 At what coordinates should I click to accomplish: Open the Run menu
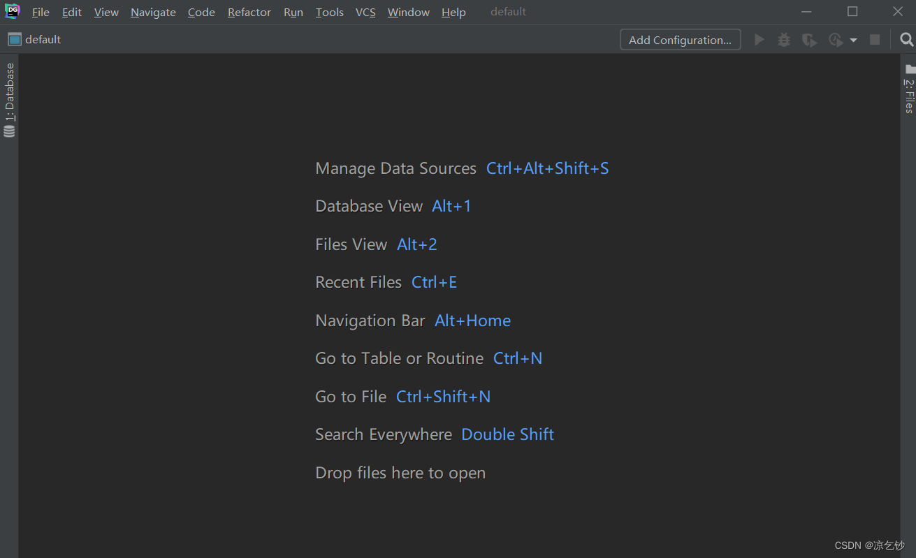click(x=293, y=12)
